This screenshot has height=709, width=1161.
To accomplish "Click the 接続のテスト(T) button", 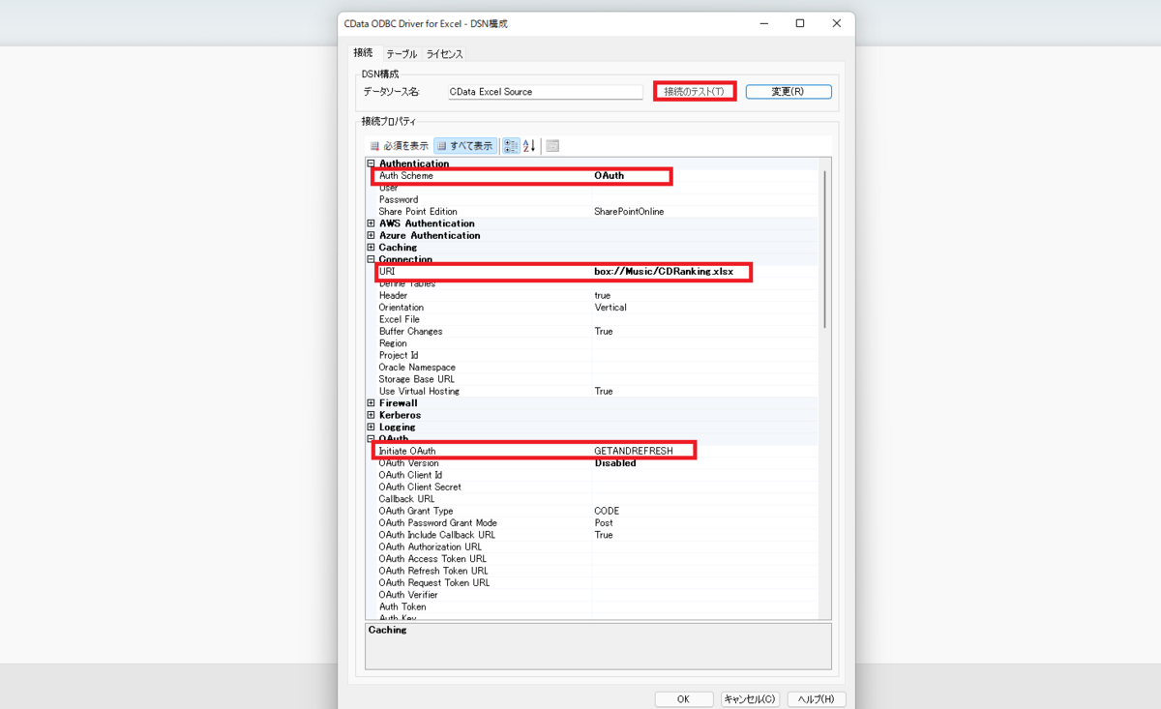I will tap(695, 91).
